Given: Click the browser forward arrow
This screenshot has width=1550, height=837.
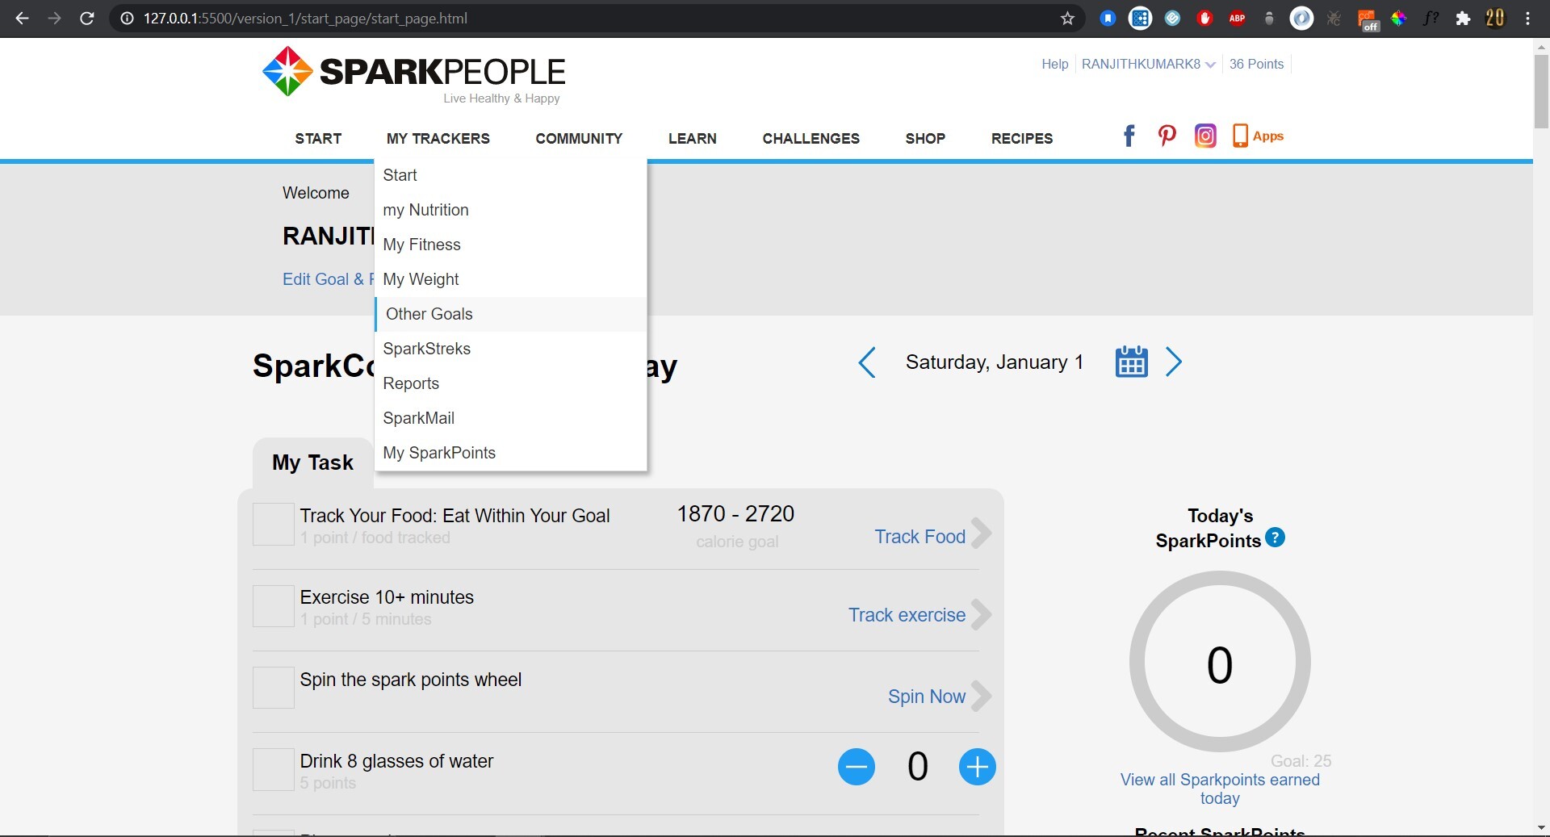Looking at the screenshot, I should point(54,19).
